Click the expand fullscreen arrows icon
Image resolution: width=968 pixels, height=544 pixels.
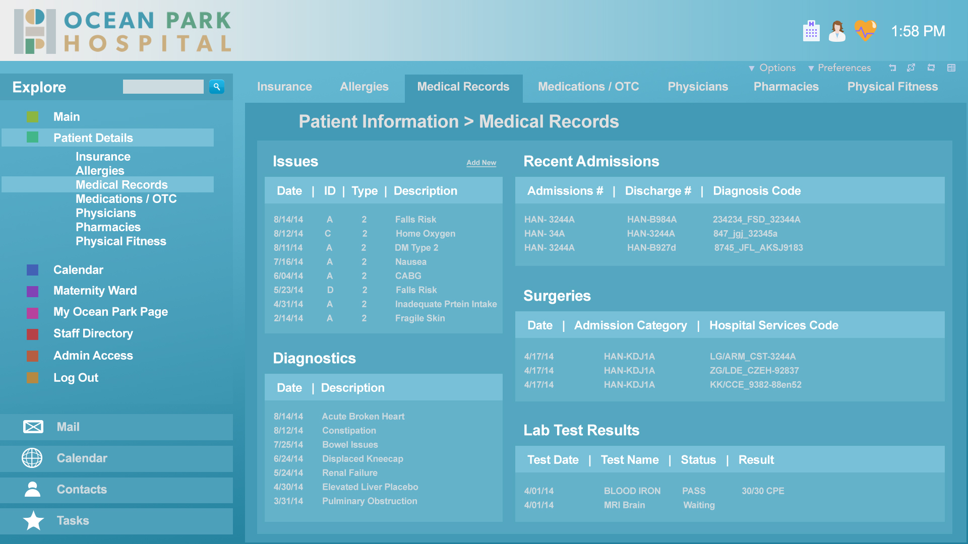coord(911,67)
